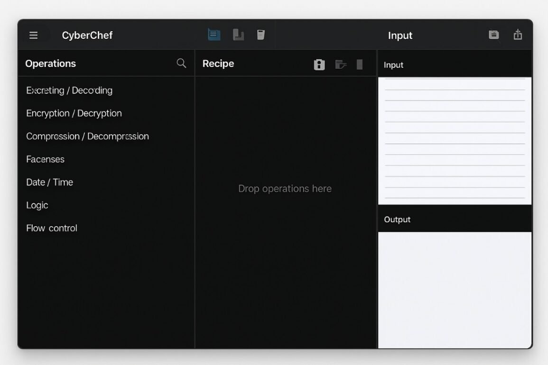Image resolution: width=548 pixels, height=365 pixels.
Task: Click the Drop operations here recipe area
Action: tap(285, 188)
